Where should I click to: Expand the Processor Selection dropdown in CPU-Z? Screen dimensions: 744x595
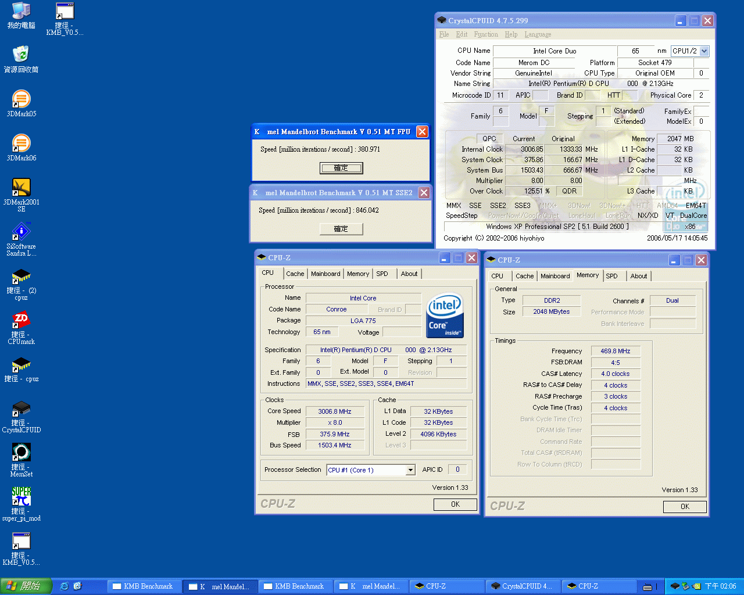410,470
